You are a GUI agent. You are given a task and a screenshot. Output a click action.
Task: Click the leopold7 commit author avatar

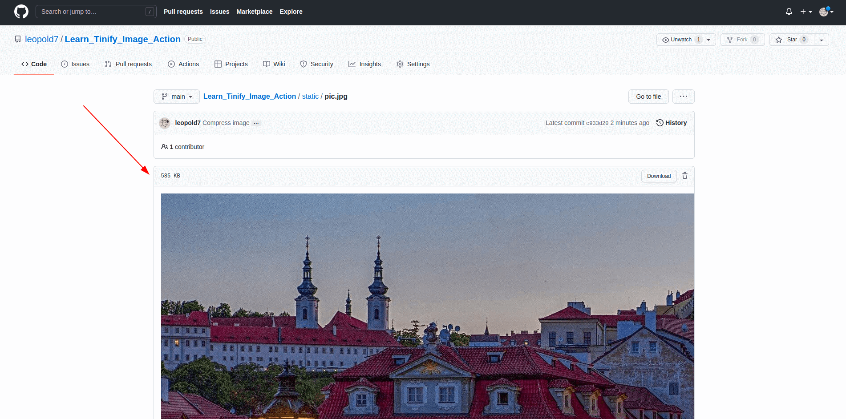pyautogui.click(x=165, y=123)
